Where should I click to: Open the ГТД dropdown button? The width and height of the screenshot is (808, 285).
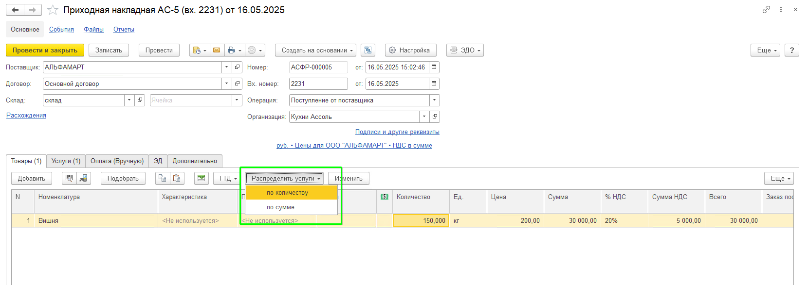point(227,179)
